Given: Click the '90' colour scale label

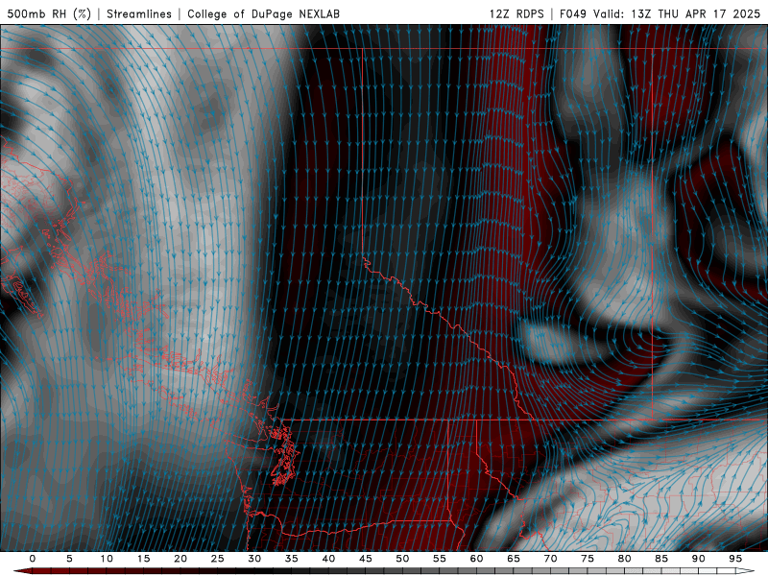Looking at the screenshot, I should coord(698,559).
